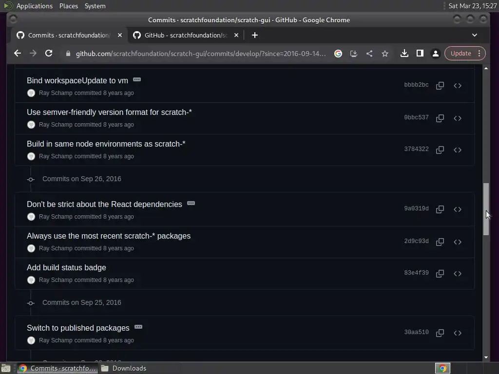Expand description of Switch to published packages
This screenshot has width=499, height=374.
coord(138,327)
